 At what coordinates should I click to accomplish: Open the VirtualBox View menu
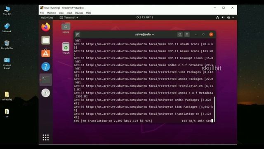coord(61,13)
